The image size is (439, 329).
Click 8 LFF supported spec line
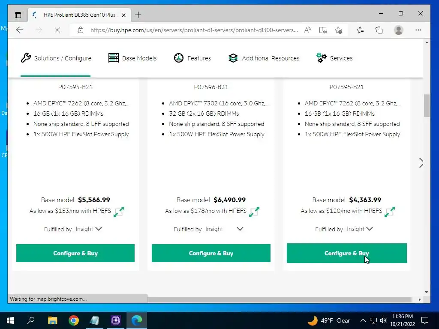(x=81, y=124)
